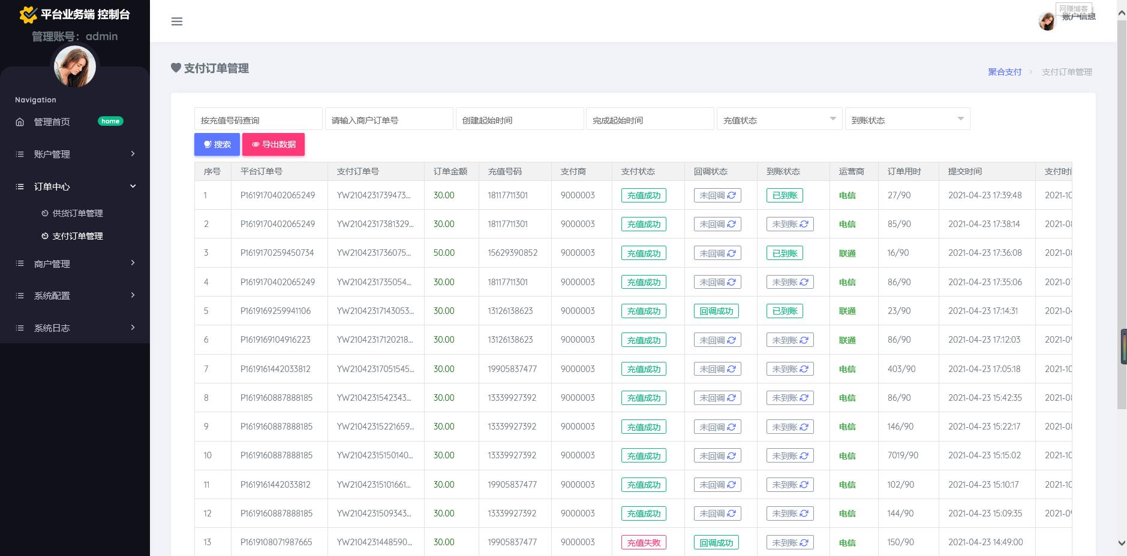Click the platform logo icon

[x=28, y=14]
